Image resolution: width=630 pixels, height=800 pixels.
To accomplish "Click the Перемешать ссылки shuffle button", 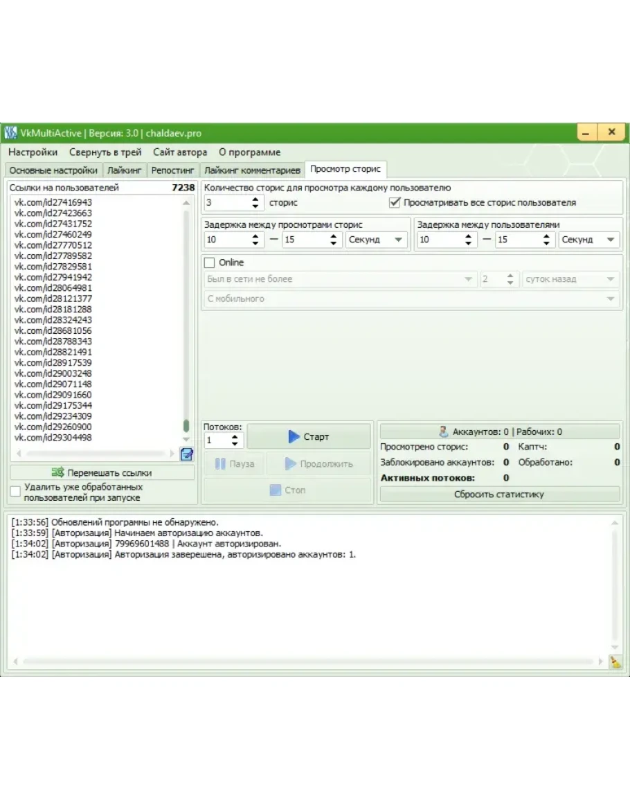I will click(x=102, y=473).
